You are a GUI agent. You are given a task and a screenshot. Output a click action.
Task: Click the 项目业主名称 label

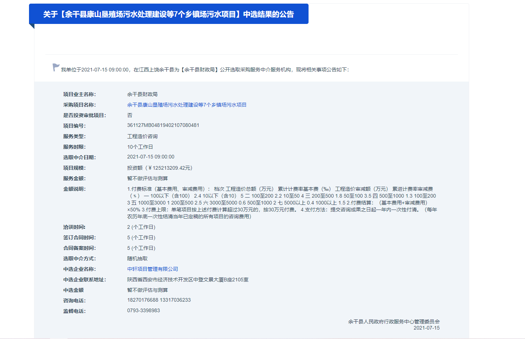click(x=79, y=94)
